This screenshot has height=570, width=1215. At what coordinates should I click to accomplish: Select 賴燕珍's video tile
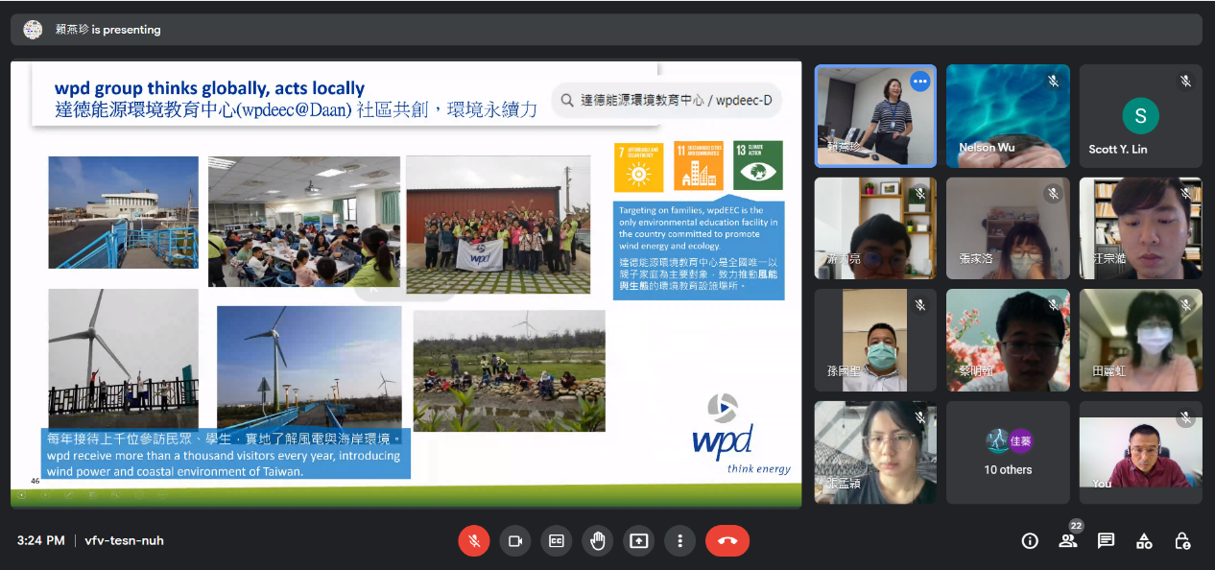875,116
